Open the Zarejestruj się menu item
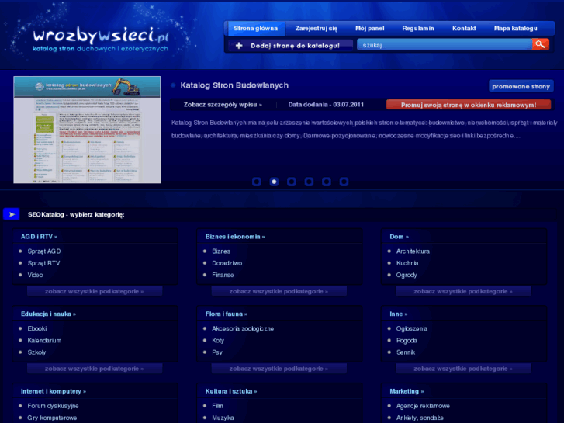Image resolution: width=564 pixels, height=423 pixels. coord(317,29)
